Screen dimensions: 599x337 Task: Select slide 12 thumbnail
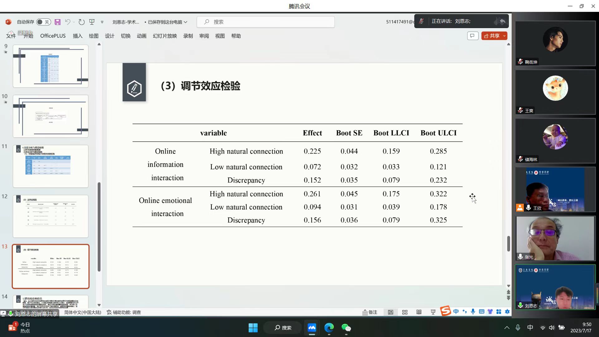[x=51, y=216]
